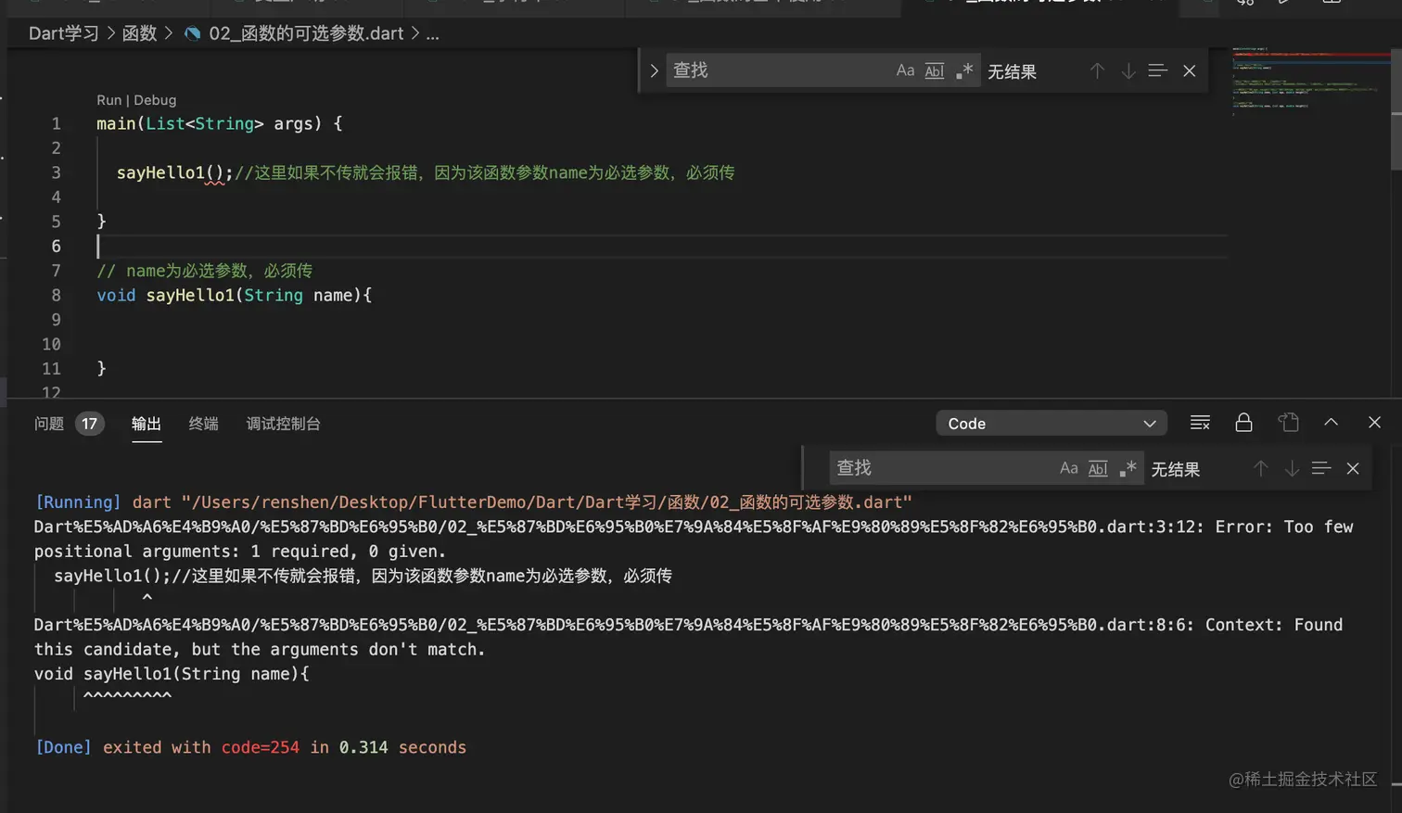Click line number 8 in gutter

point(56,295)
